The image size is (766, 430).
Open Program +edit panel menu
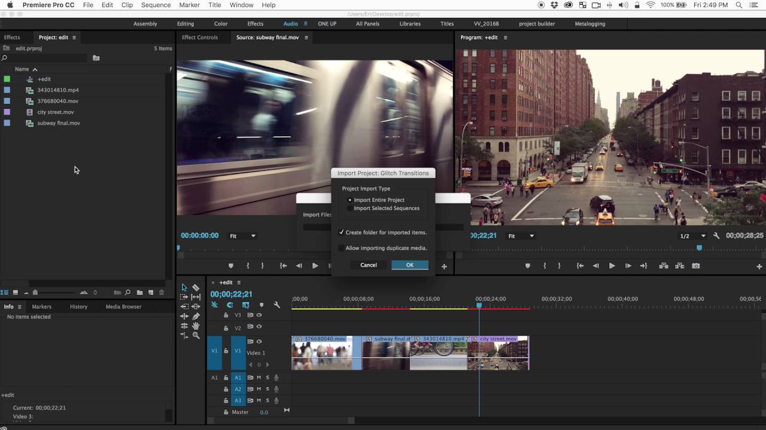[505, 38]
